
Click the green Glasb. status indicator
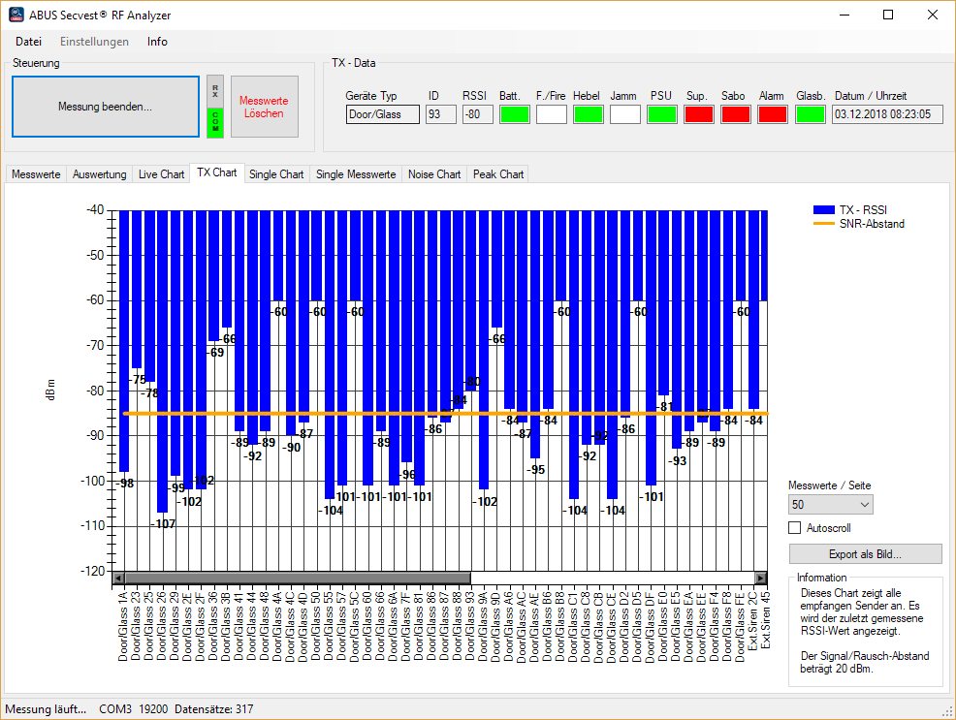(811, 114)
